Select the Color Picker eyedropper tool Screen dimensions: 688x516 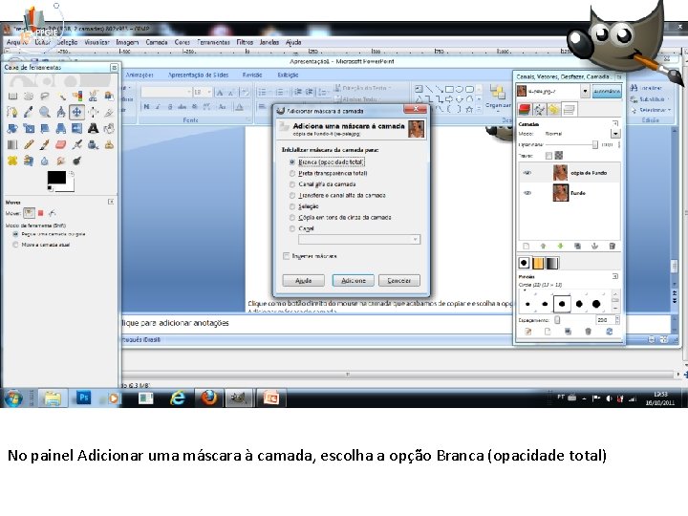point(29,113)
